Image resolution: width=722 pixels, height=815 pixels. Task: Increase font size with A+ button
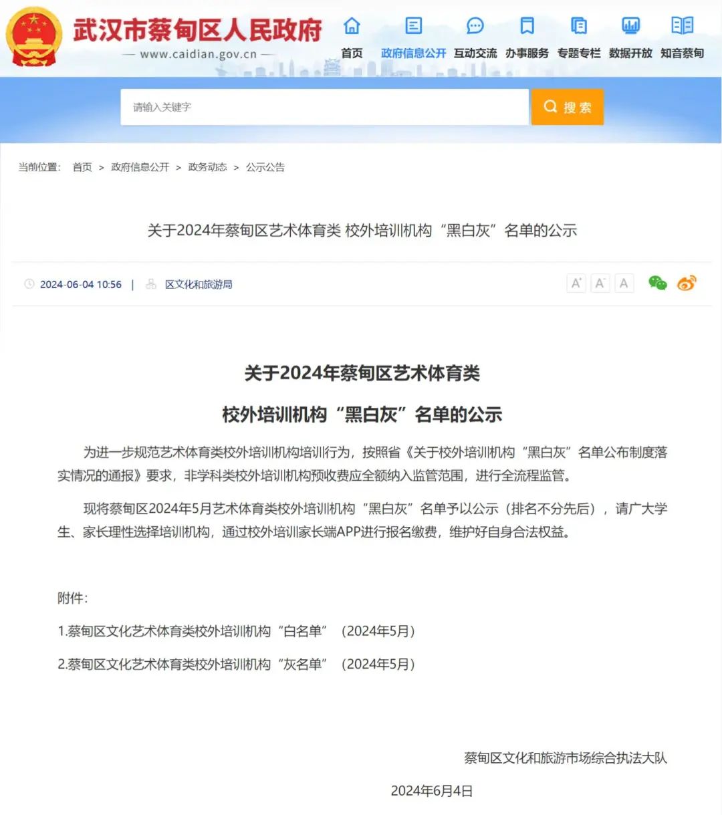tap(576, 283)
